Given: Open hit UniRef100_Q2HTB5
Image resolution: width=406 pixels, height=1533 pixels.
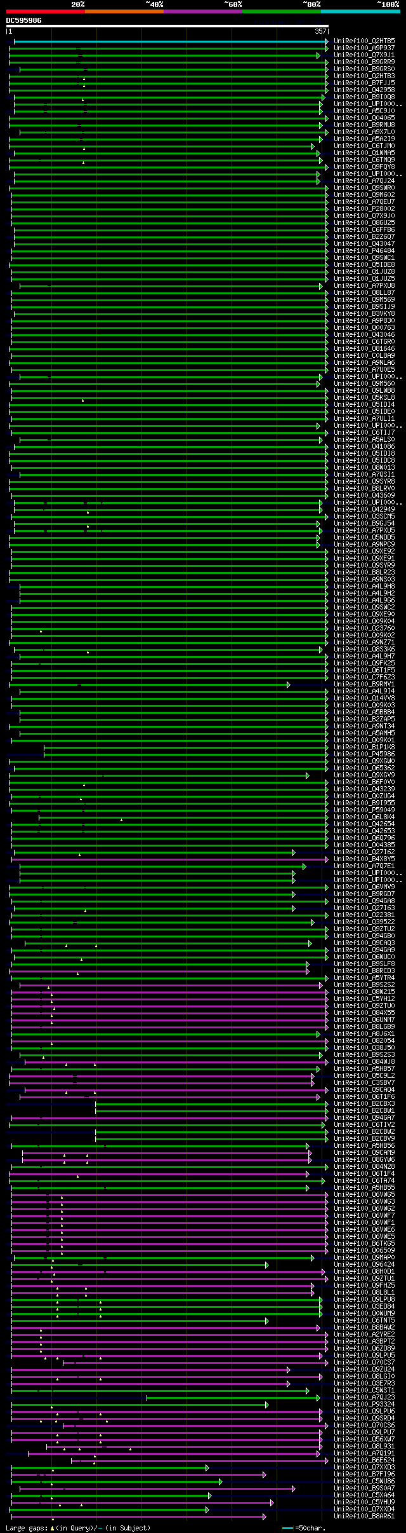Looking at the screenshot, I should pyautogui.click(x=364, y=41).
